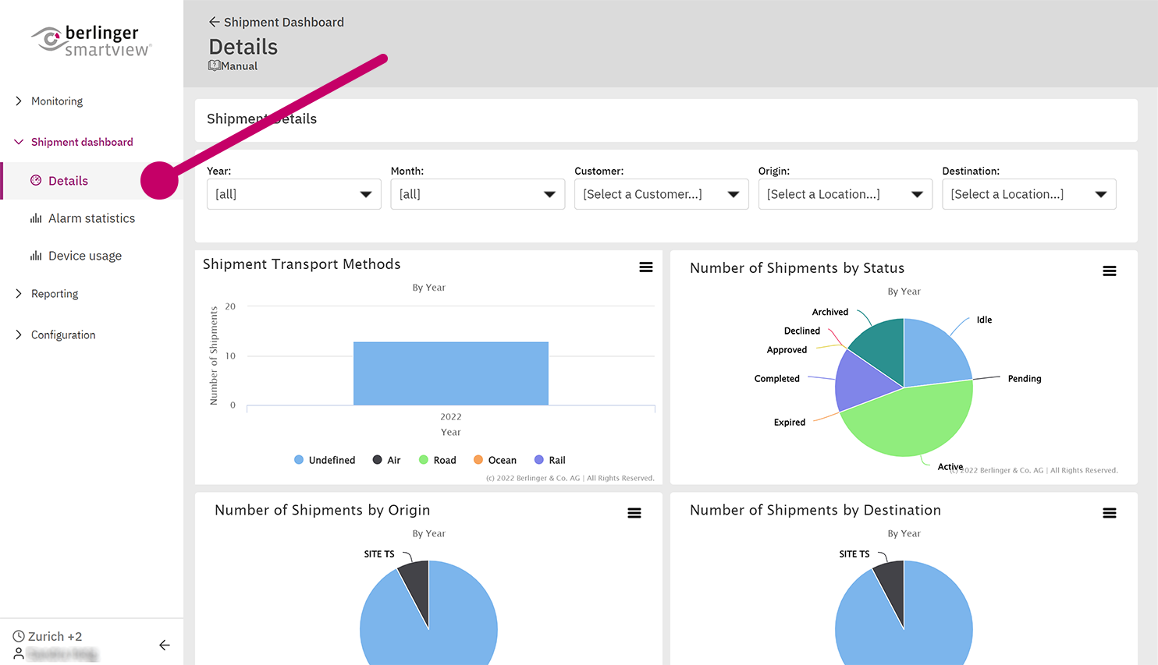The height and width of the screenshot is (665, 1158).
Task: Select Details in the sidebar
Action: (x=91, y=180)
